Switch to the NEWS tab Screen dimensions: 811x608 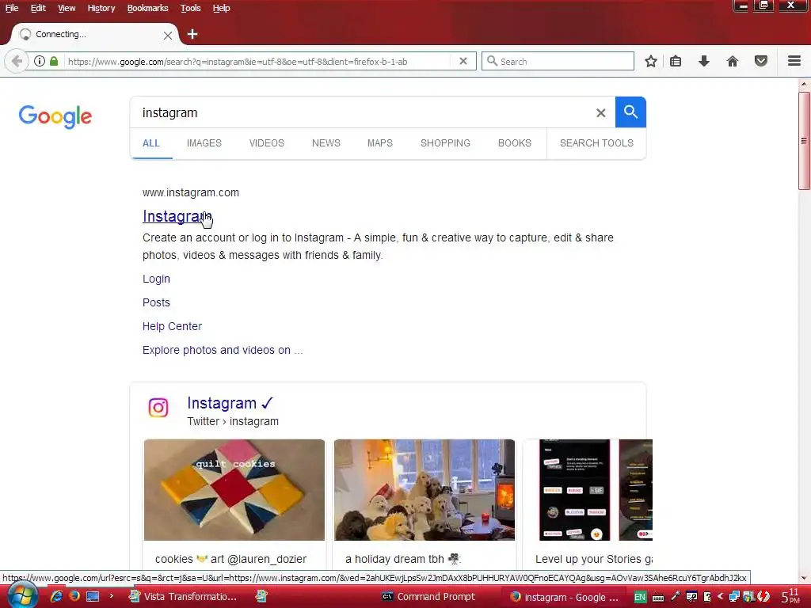pos(326,143)
